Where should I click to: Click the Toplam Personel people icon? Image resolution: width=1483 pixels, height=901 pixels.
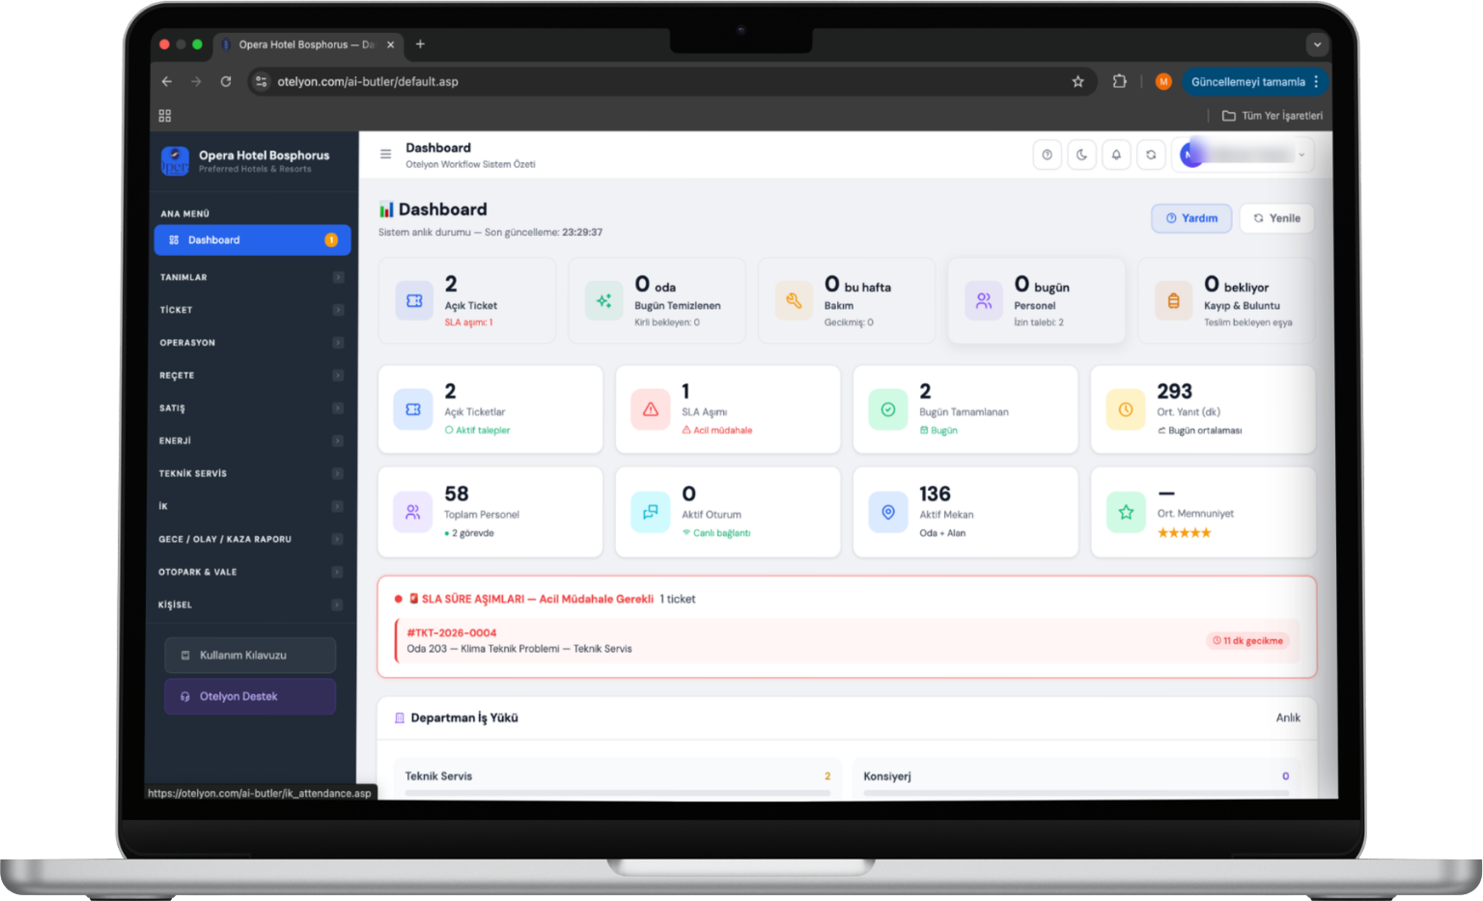(x=413, y=512)
